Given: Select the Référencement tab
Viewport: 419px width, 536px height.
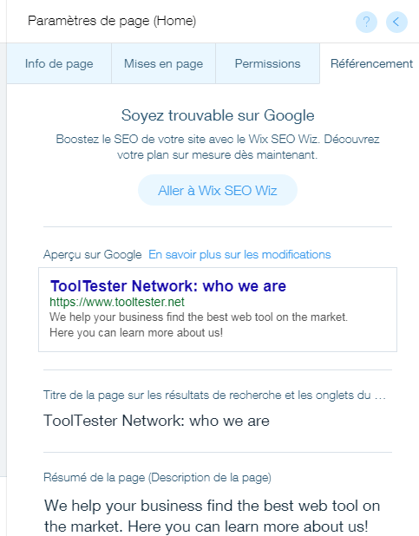Looking at the screenshot, I should [x=371, y=63].
